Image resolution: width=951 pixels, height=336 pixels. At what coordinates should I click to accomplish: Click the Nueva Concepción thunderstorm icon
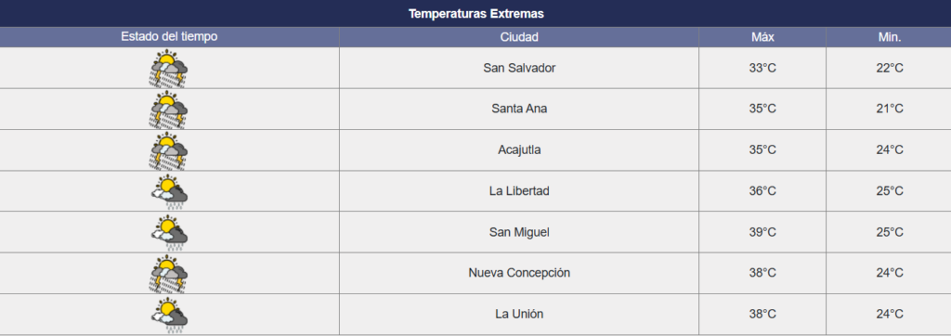point(169,274)
